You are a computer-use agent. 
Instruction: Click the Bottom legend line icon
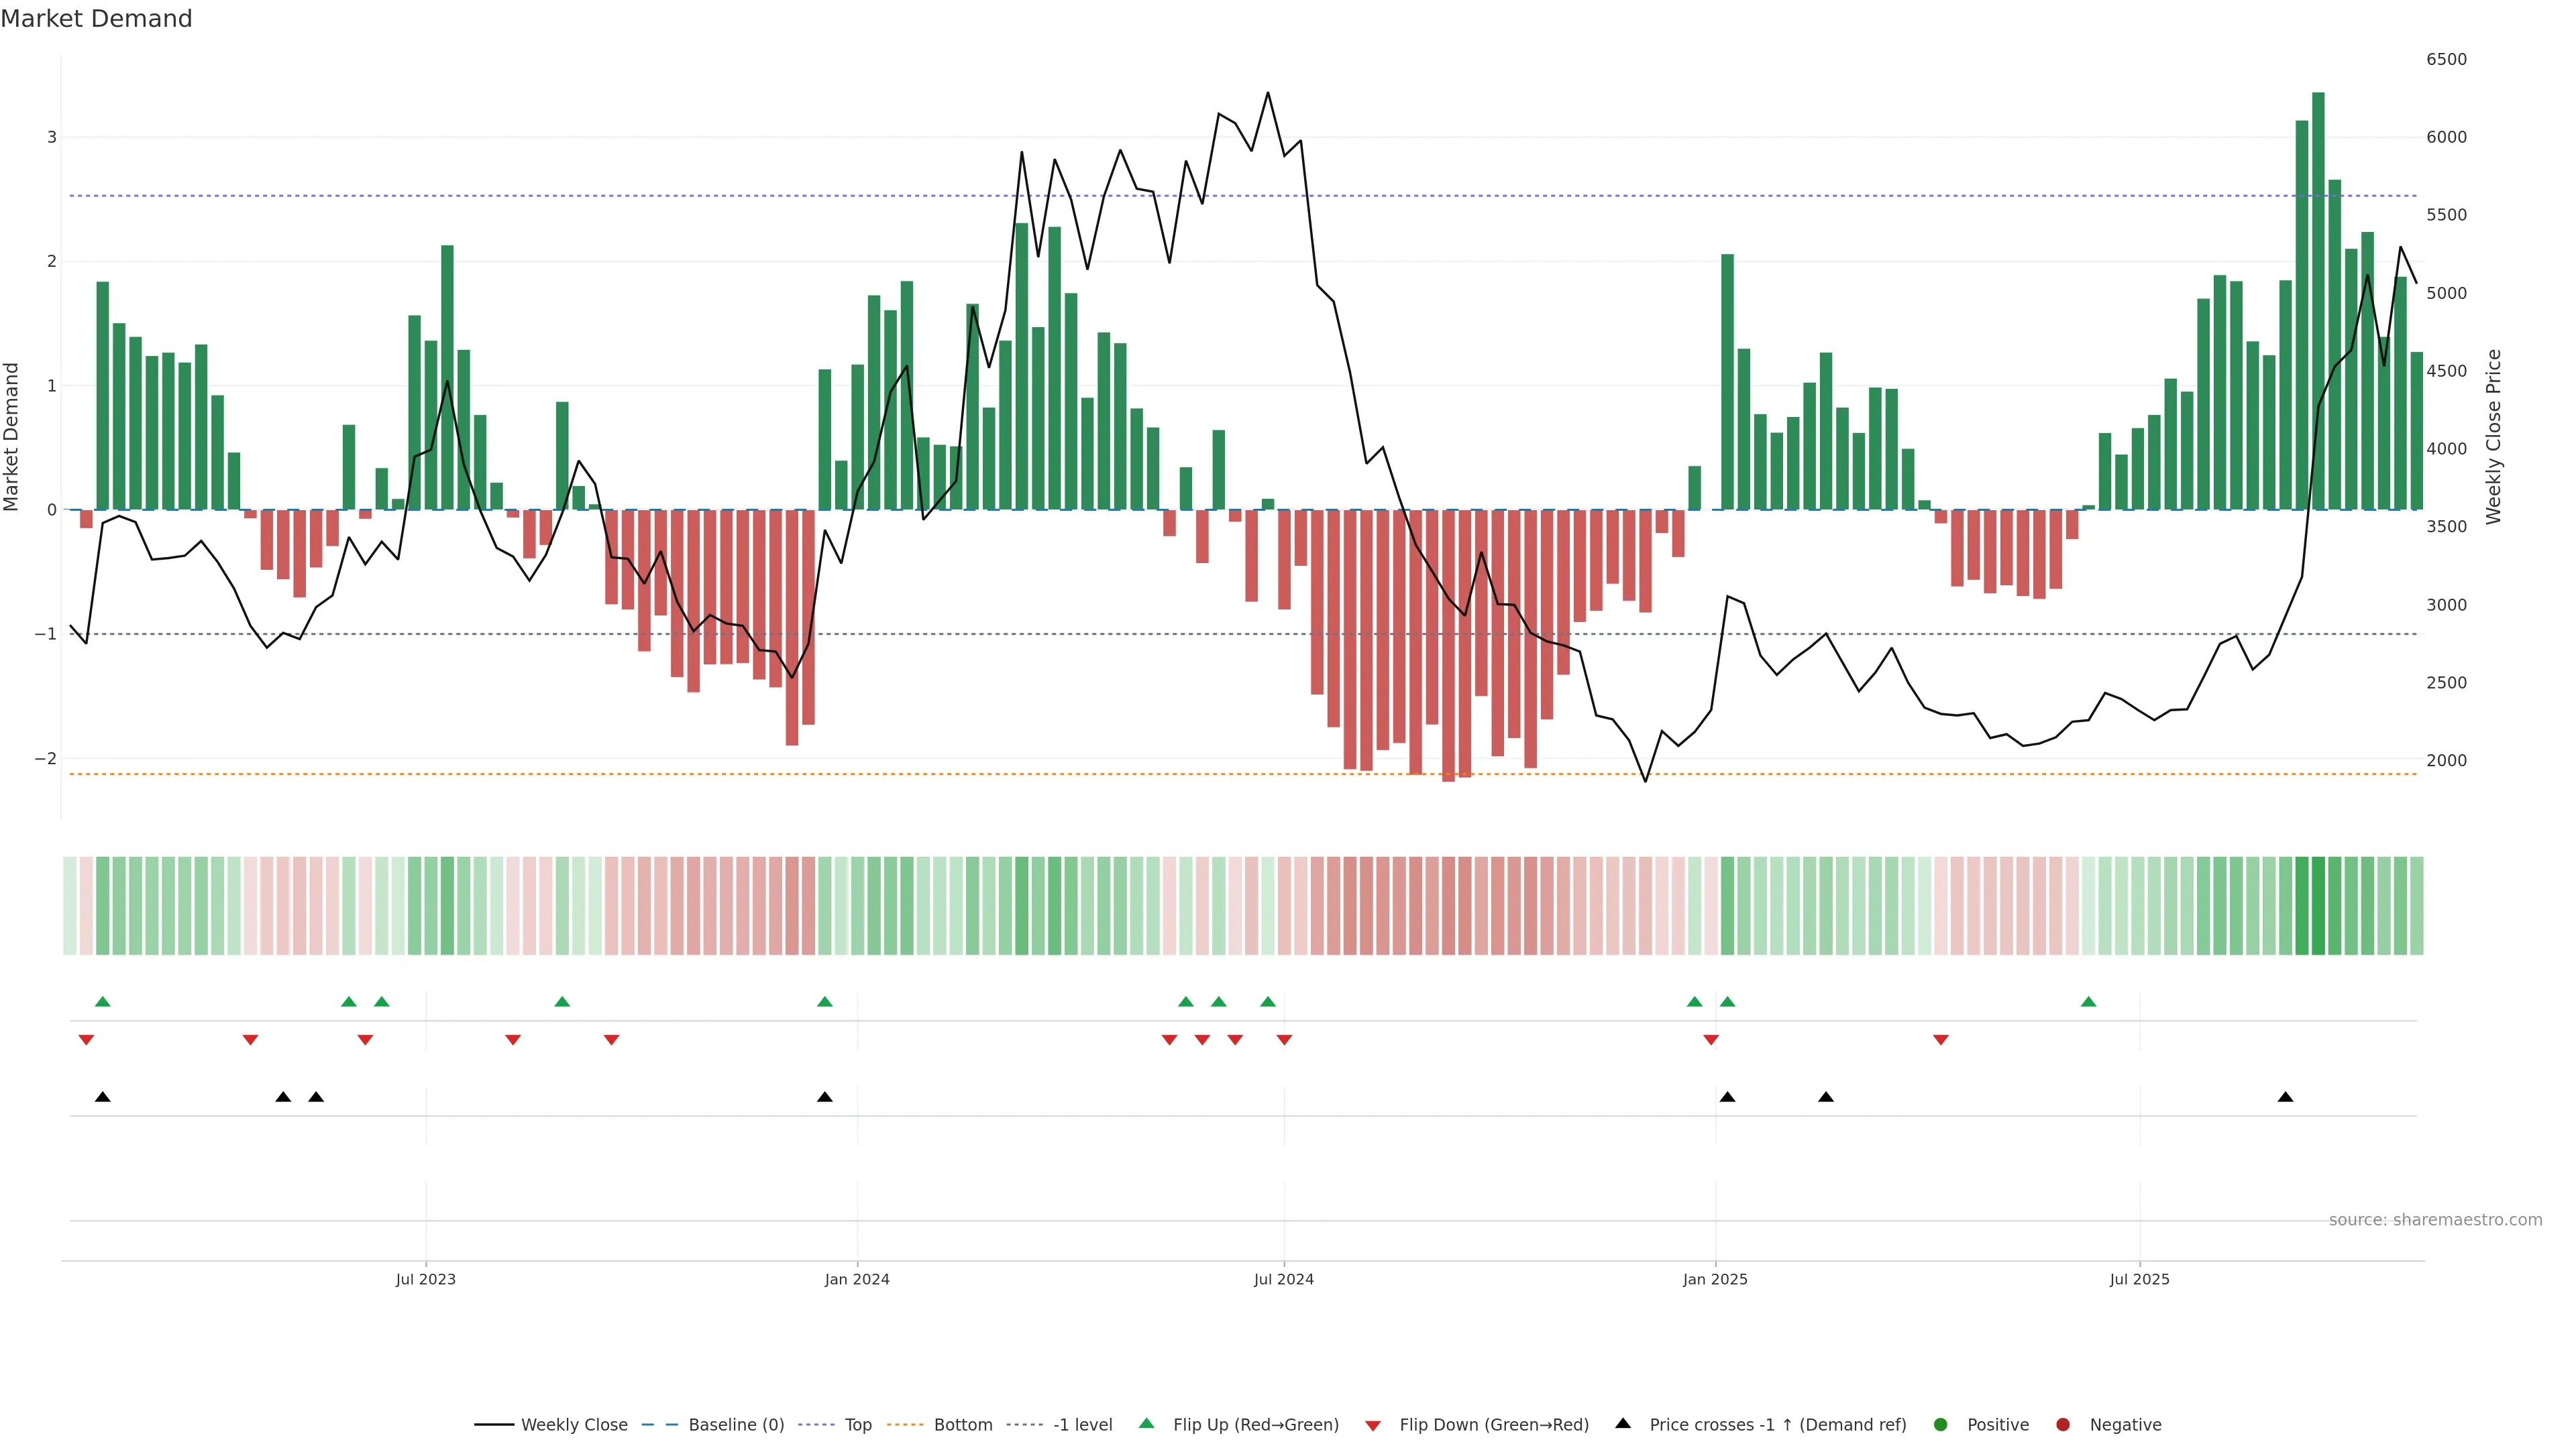click(x=905, y=1425)
